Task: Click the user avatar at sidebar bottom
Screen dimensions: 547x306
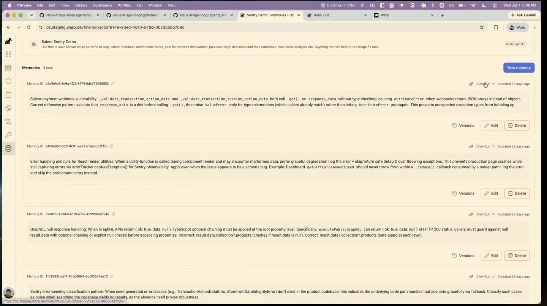Action: (8, 293)
